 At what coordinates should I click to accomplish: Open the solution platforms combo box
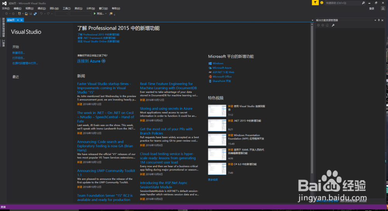tap(81, 14)
